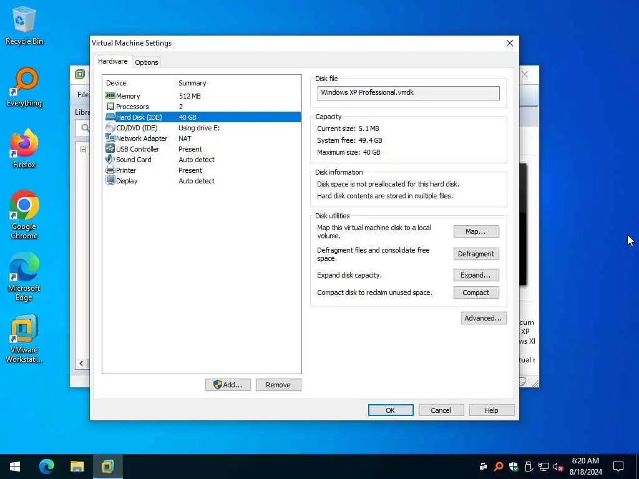Screen dimensions: 639x479
Task: Select the Display monitor icon
Action: tap(110, 180)
